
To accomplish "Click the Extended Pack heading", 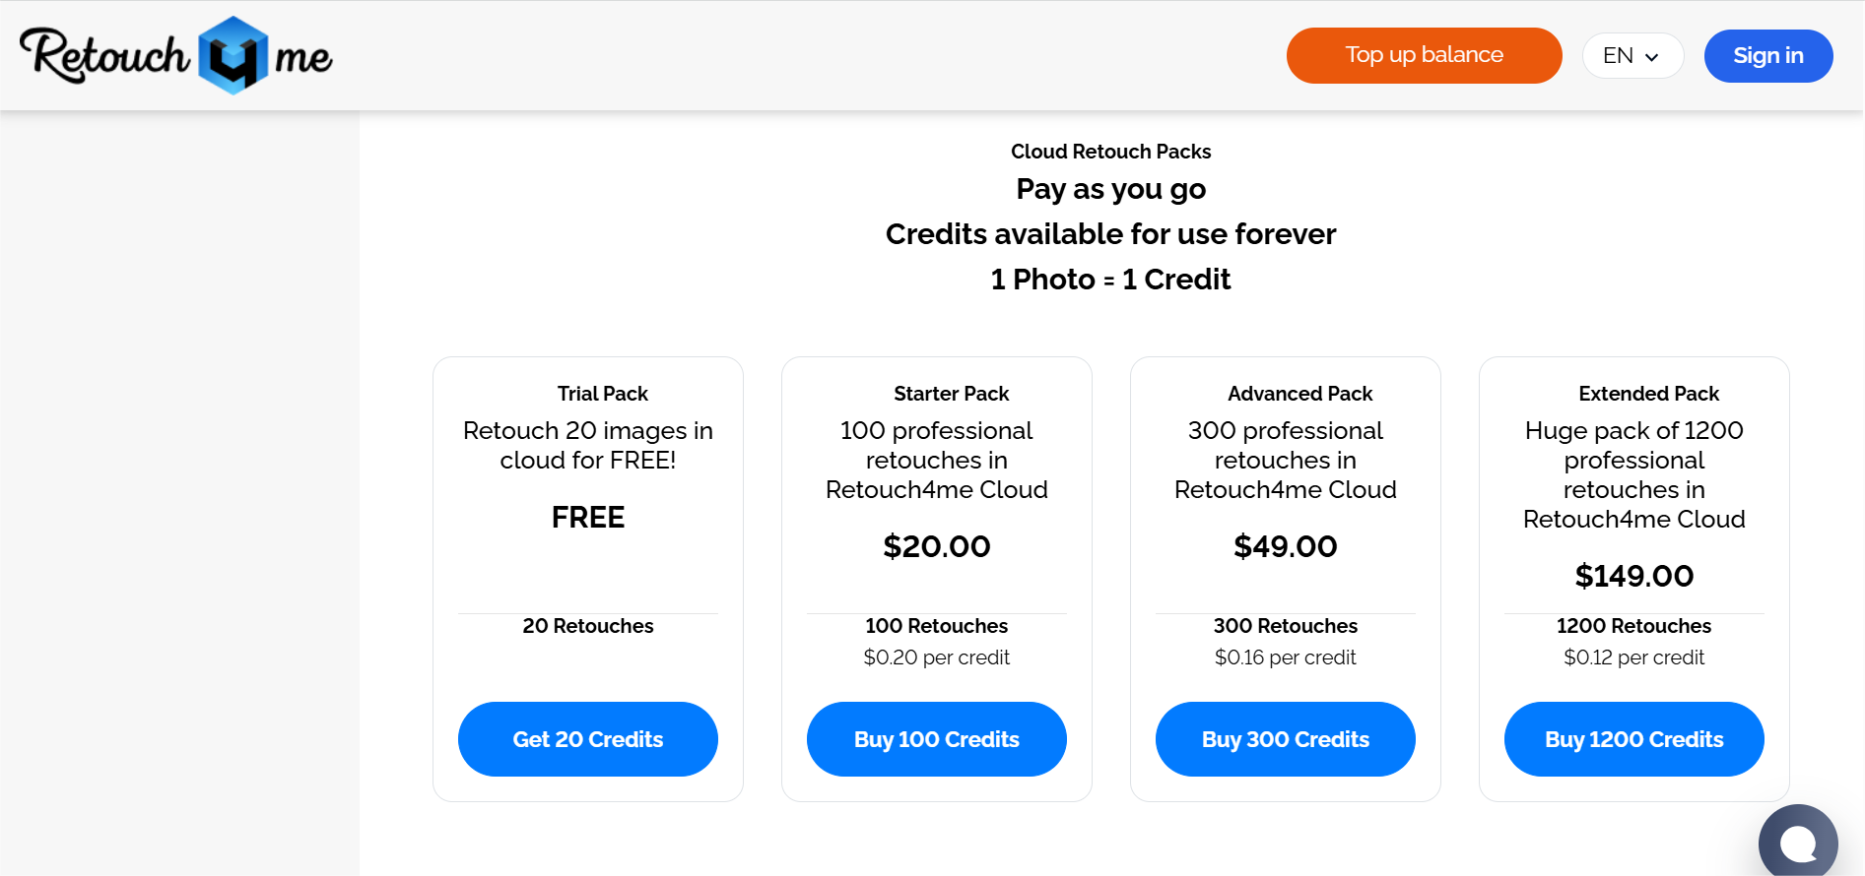I will pos(1648,394).
